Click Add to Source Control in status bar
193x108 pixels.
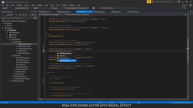pyautogui.click(x=182, y=103)
